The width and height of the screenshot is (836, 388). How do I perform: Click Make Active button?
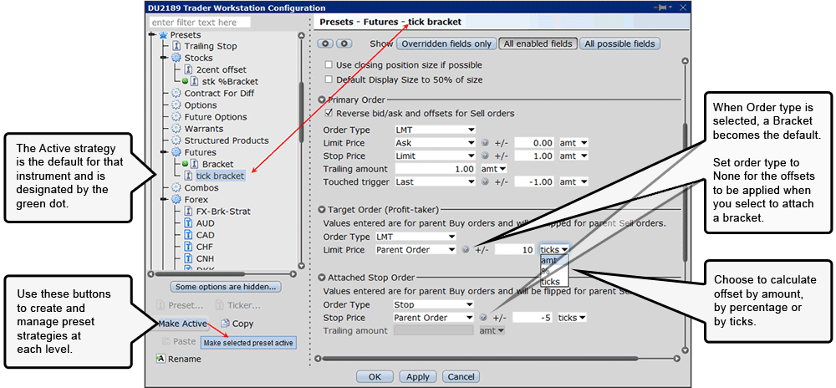click(x=182, y=324)
